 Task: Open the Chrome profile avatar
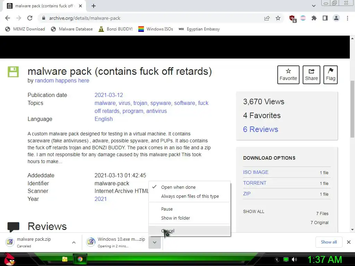tap(336, 18)
